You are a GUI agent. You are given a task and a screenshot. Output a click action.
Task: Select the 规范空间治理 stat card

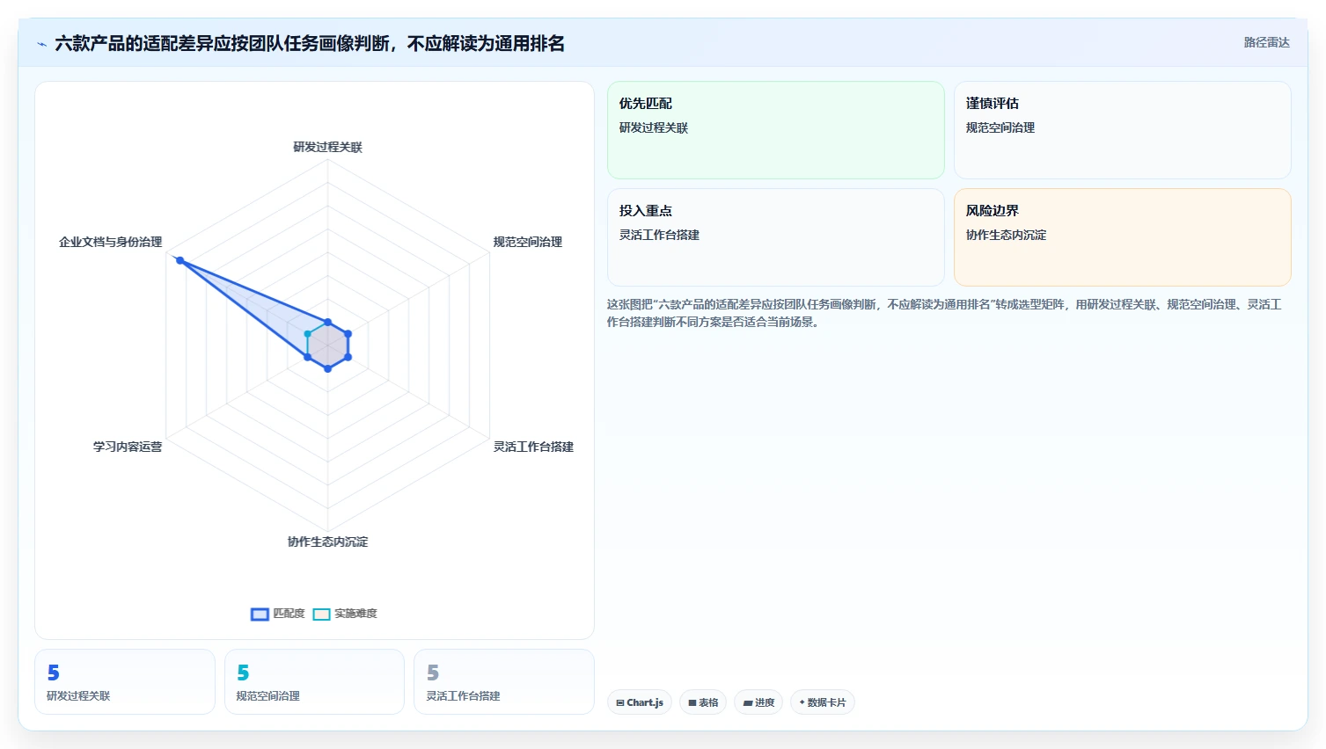(x=314, y=682)
